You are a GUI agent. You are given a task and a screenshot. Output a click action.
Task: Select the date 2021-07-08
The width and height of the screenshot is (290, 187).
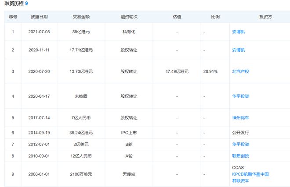pos(39,32)
